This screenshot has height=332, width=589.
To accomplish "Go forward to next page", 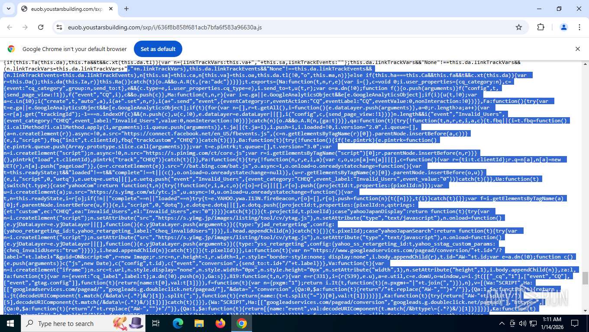I will tap(25, 27).
